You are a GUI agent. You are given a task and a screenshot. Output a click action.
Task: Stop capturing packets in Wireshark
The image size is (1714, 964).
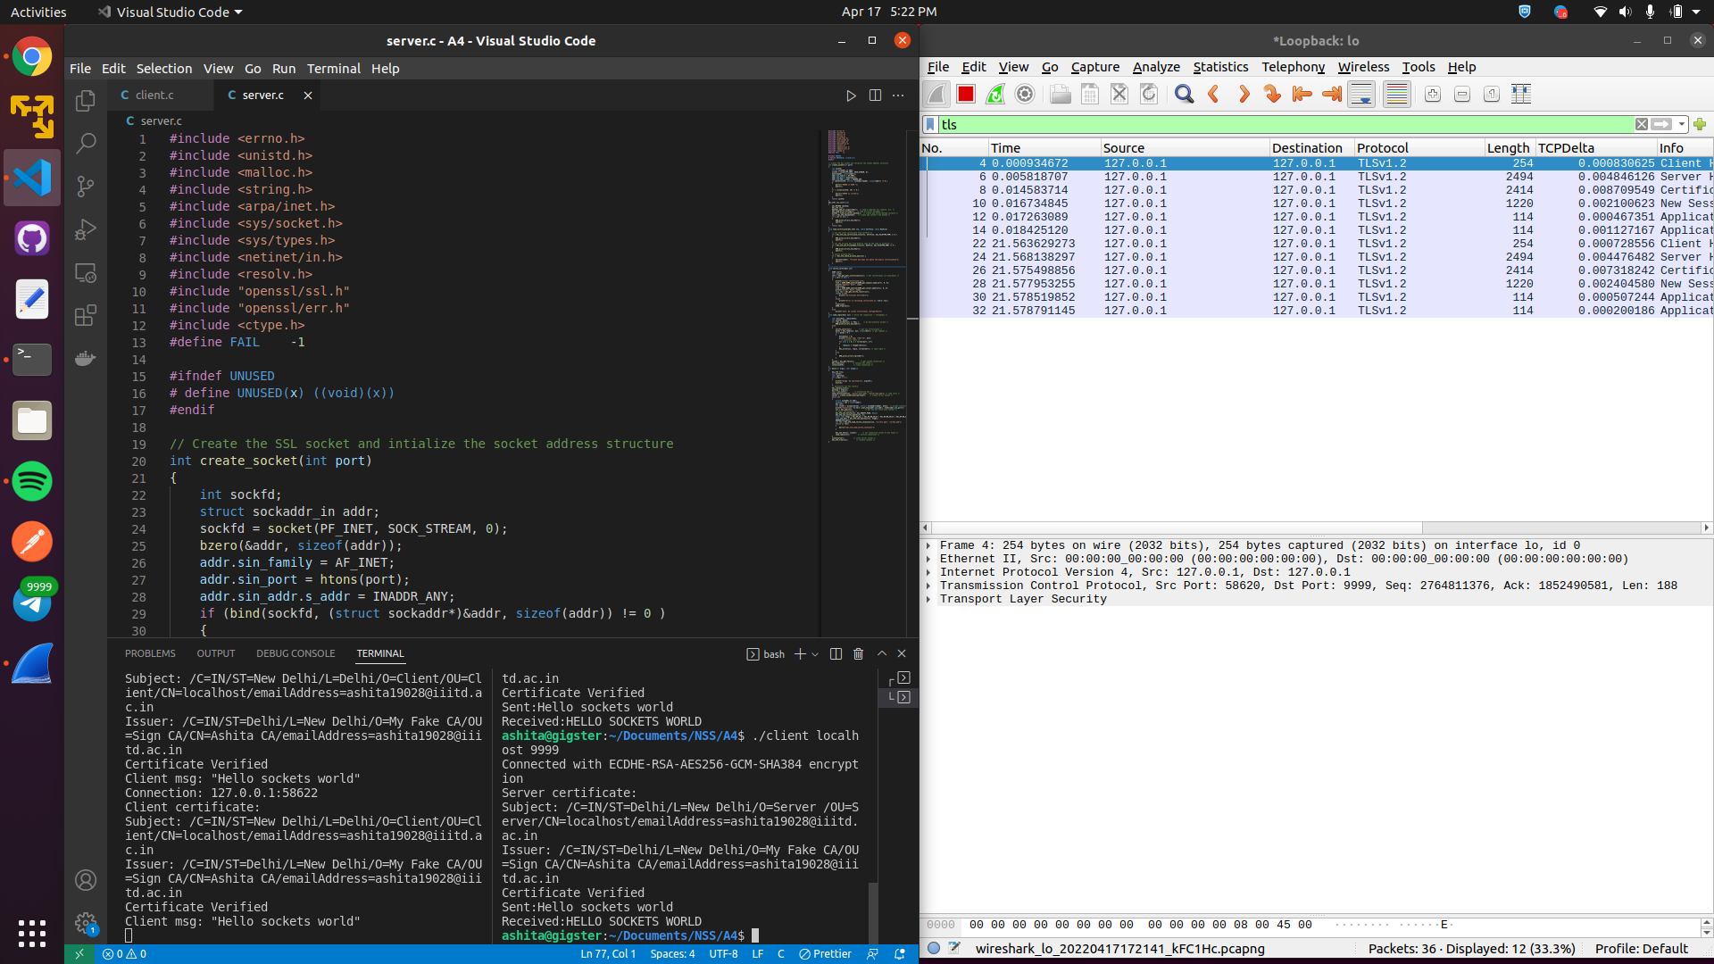coord(965,94)
